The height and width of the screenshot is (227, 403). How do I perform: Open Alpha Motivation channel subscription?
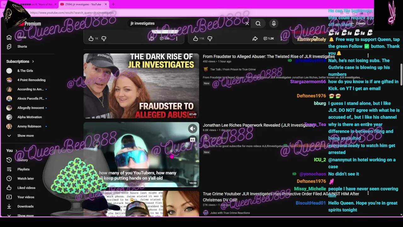pos(29,117)
